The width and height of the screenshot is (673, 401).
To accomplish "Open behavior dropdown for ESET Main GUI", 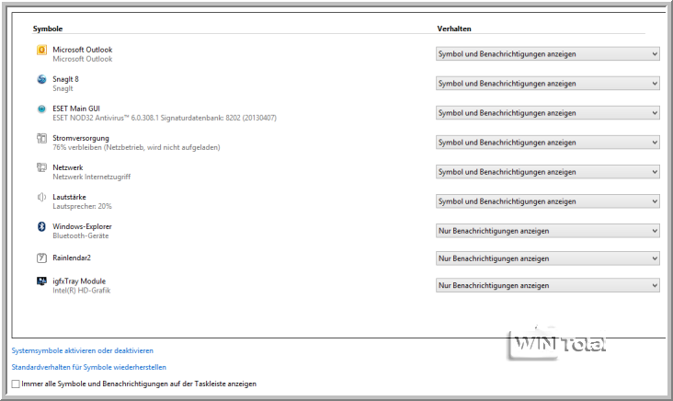I will coord(548,113).
